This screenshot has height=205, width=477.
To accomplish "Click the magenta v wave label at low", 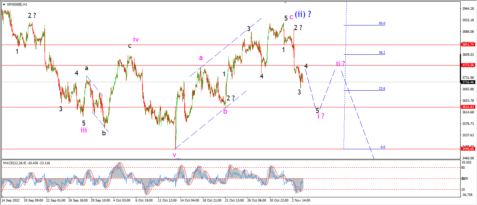I will click(175, 155).
